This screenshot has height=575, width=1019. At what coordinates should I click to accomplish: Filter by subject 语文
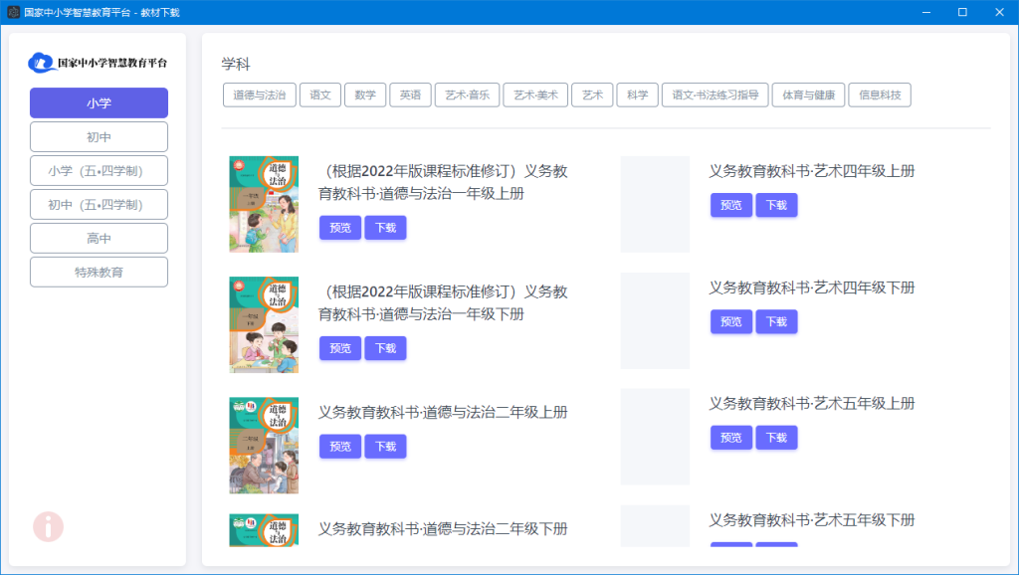[x=320, y=95]
